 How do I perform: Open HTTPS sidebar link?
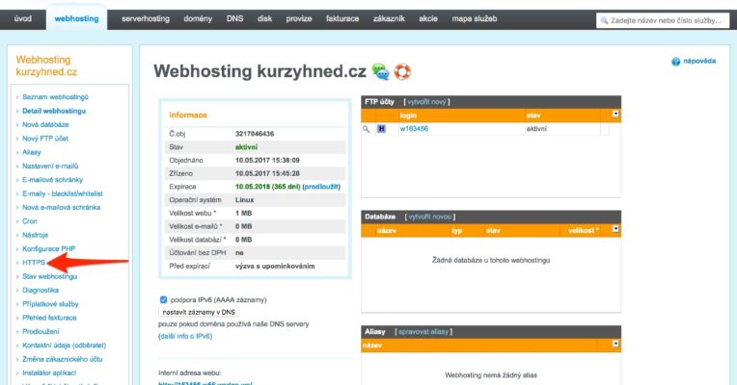point(34,263)
